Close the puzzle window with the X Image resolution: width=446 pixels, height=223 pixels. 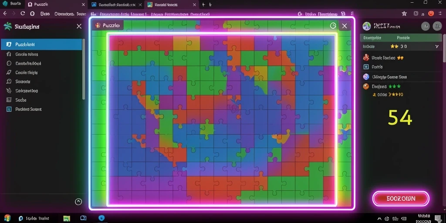[345, 26]
